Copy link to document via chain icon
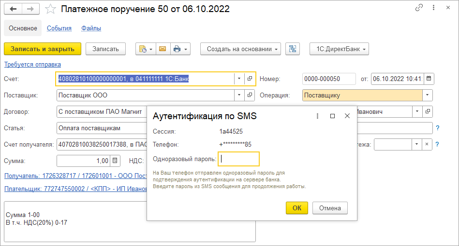The image size is (459, 246). (419, 8)
